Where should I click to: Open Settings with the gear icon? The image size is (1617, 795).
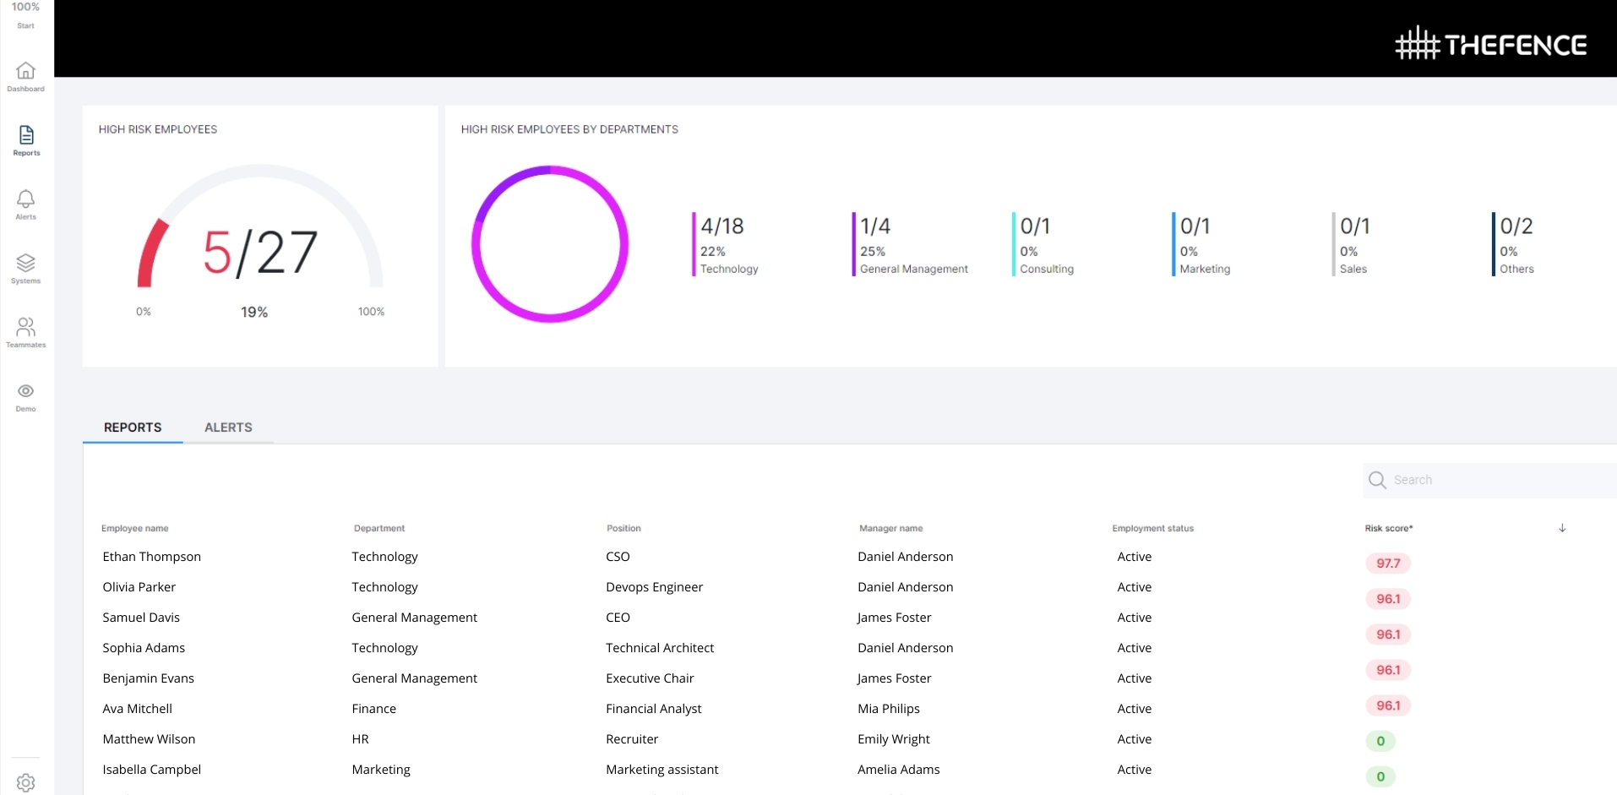[x=27, y=783]
